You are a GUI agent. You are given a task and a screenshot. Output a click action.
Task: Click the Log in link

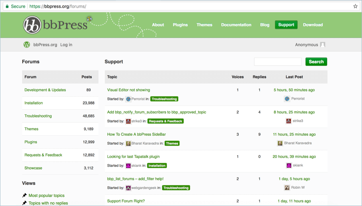[x=66, y=45]
